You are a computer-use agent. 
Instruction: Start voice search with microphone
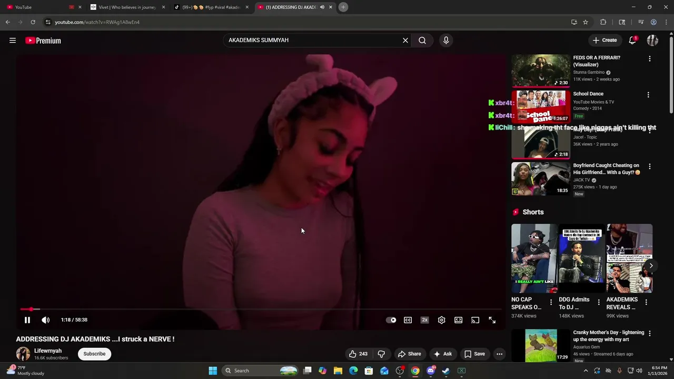446,40
